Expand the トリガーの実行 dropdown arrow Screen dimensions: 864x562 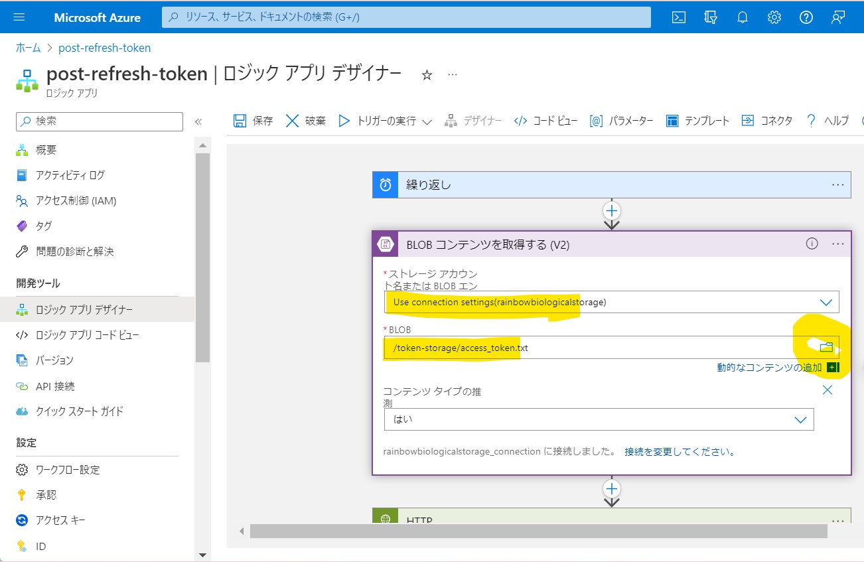(x=427, y=121)
